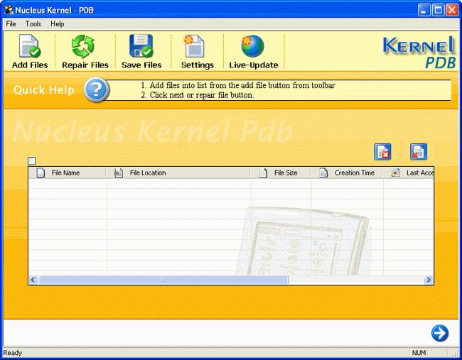
Task: Click the horizontal scrollbar left arrow
Action: (x=33, y=280)
